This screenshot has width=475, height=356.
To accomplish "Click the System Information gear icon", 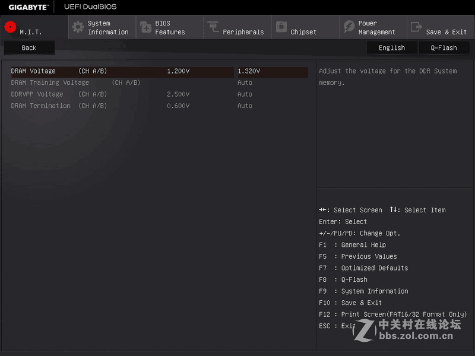I will point(77,27).
